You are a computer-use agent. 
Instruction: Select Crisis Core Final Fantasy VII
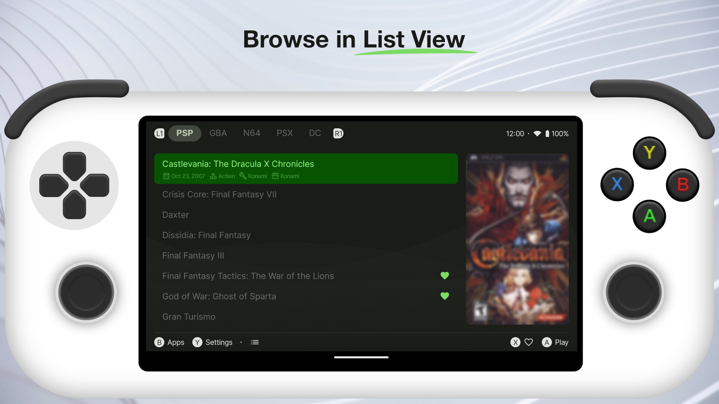219,194
